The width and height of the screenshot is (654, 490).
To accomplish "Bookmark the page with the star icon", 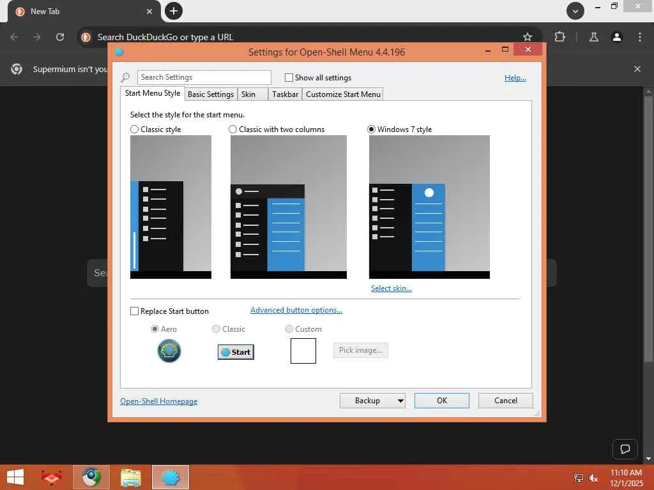I will [x=527, y=37].
